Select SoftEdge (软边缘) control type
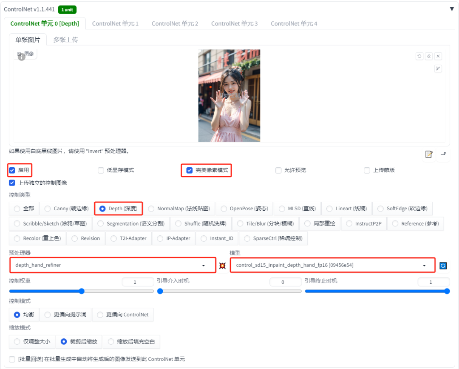This screenshot has height=369, width=459. pos(402,209)
